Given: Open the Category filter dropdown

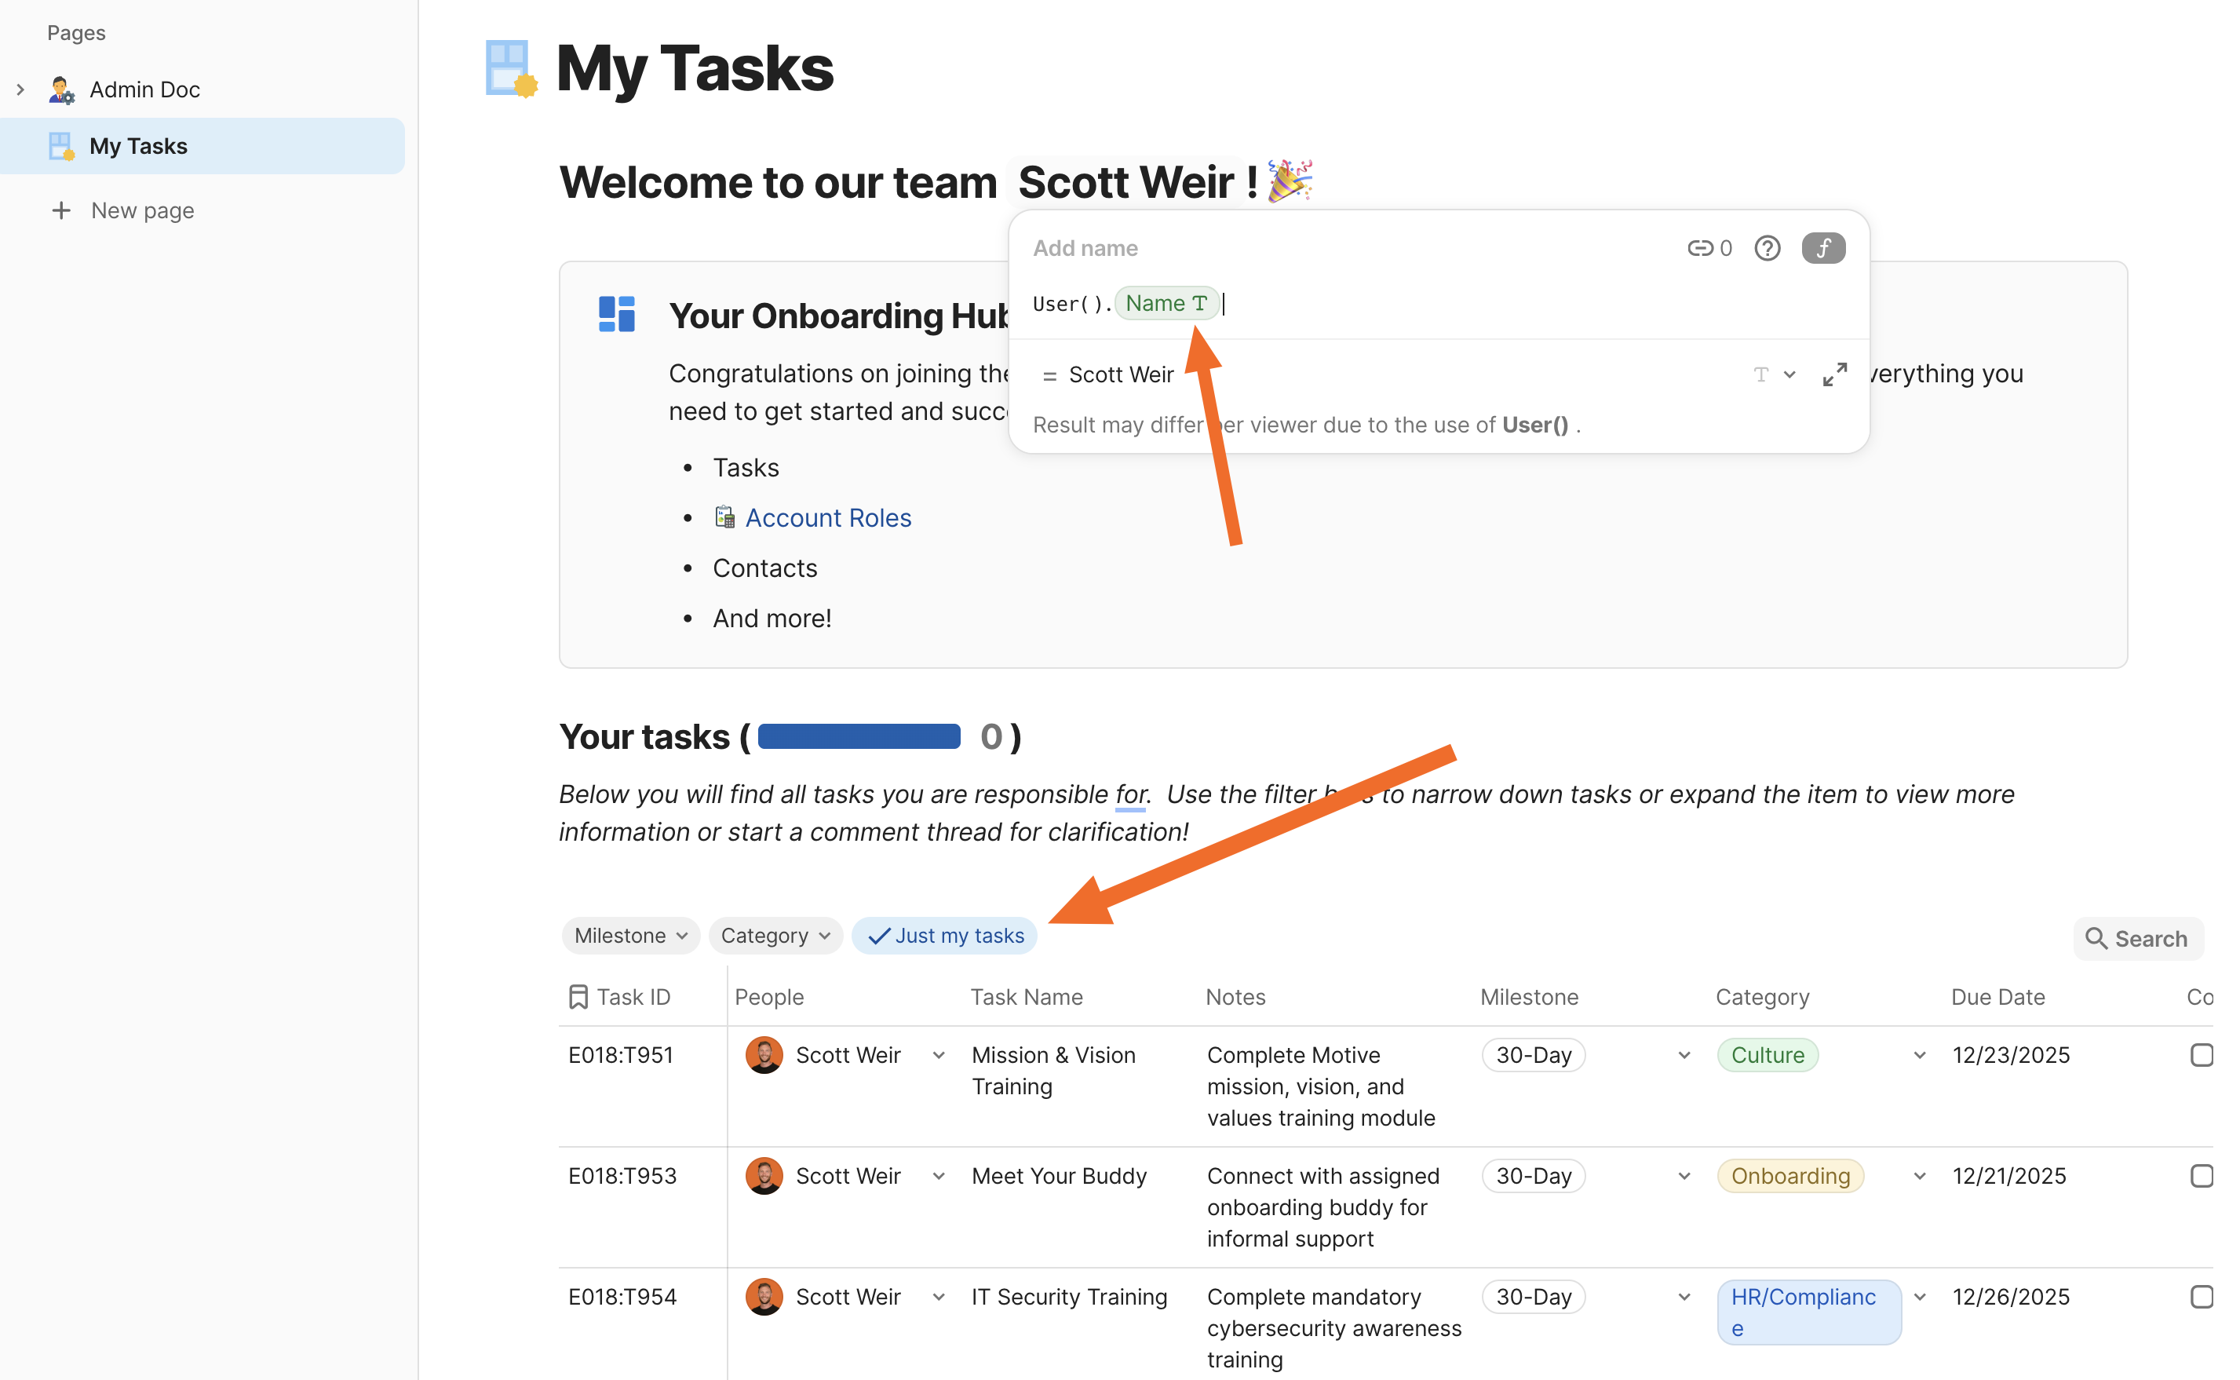Looking at the screenshot, I should 775,936.
